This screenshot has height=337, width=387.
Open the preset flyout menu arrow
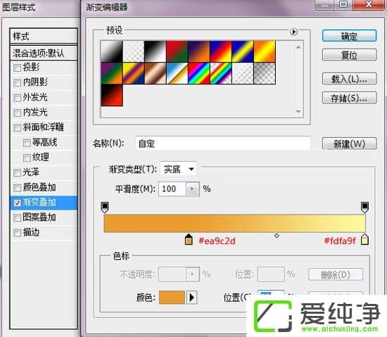(x=293, y=32)
